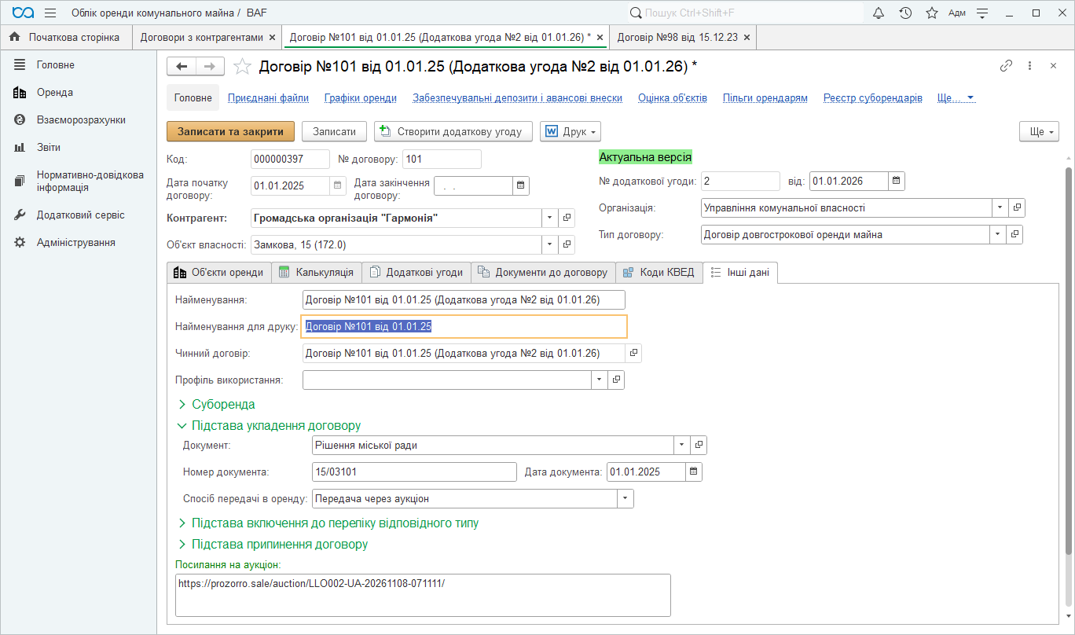The image size is (1075, 635).
Task: Open the Контрагент record with open button
Action: tap(567, 218)
